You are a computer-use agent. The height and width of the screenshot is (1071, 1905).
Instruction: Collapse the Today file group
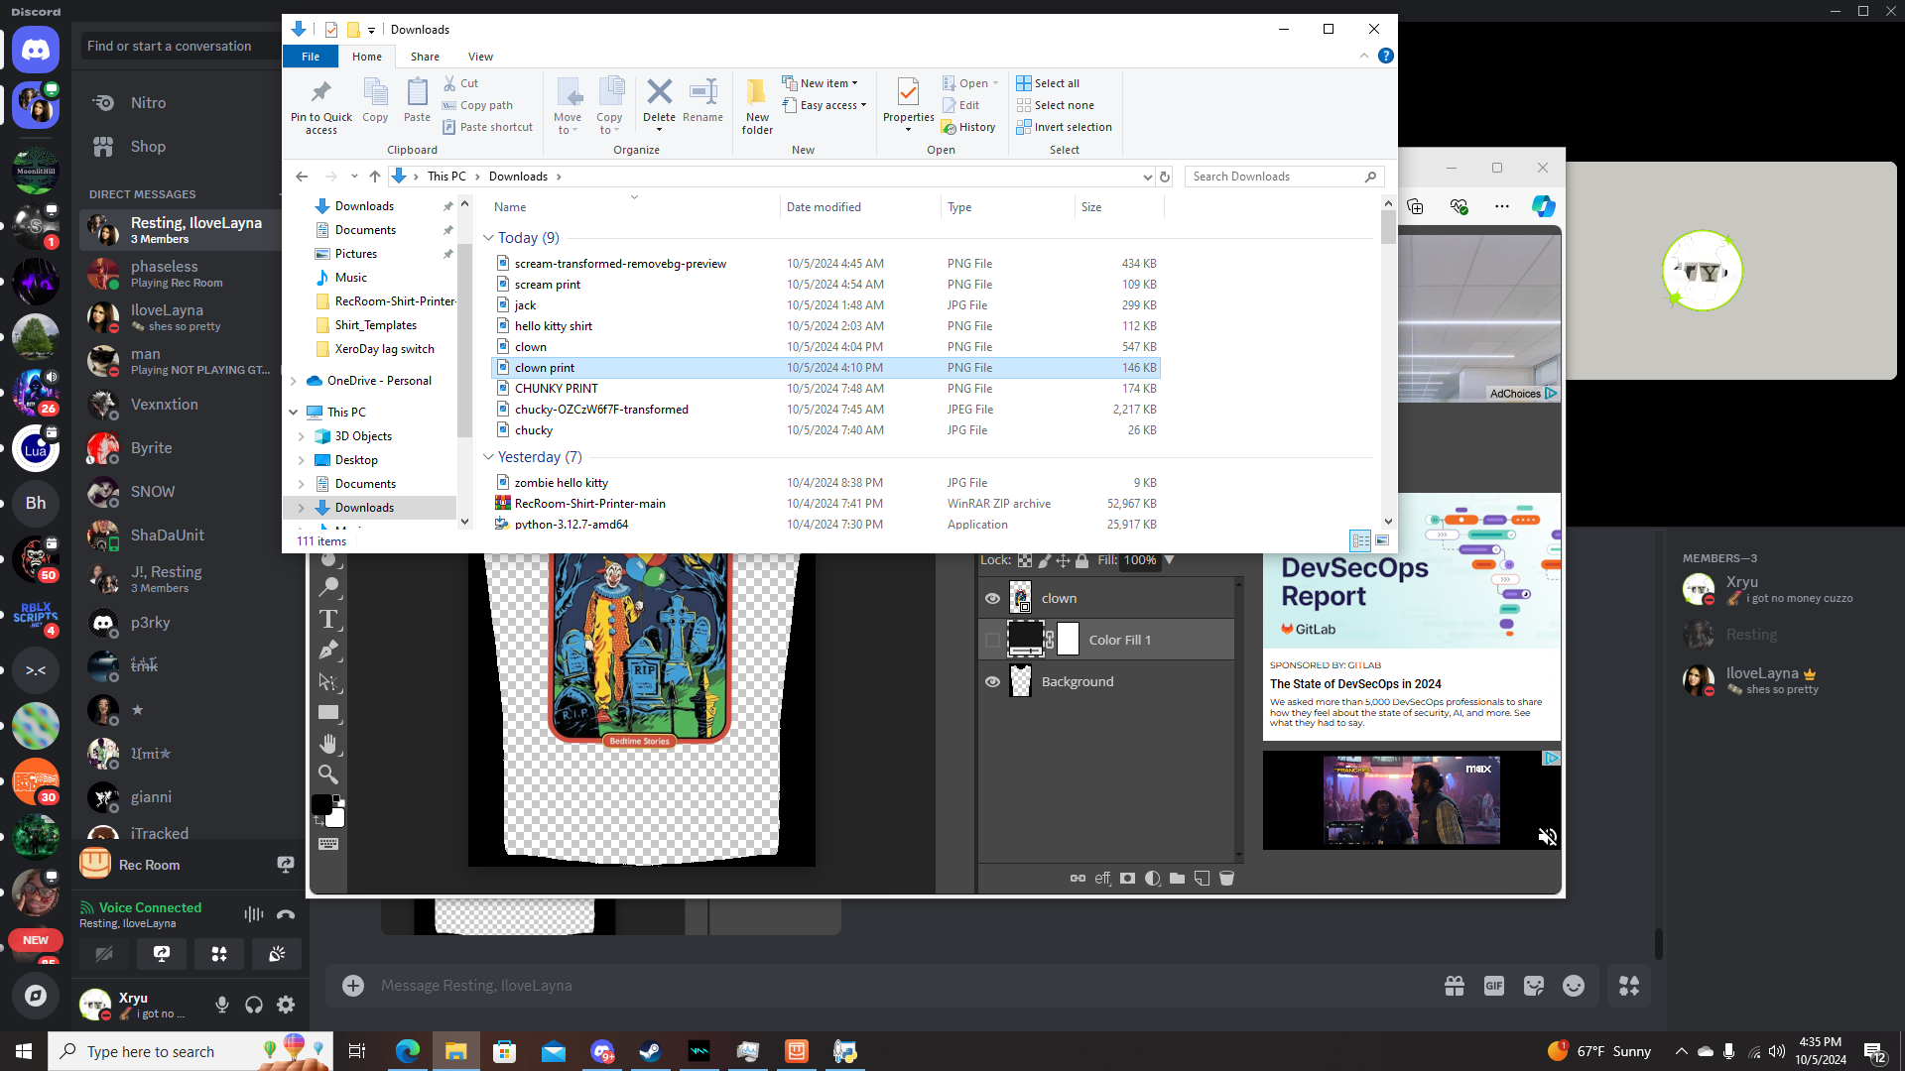pyautogui.click(x=488, y=238)
